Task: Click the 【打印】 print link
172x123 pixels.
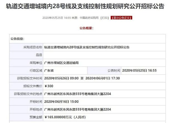Action: click(105, 18)
